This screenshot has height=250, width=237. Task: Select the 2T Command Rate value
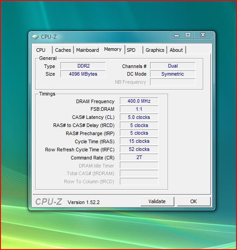[139, 157]
